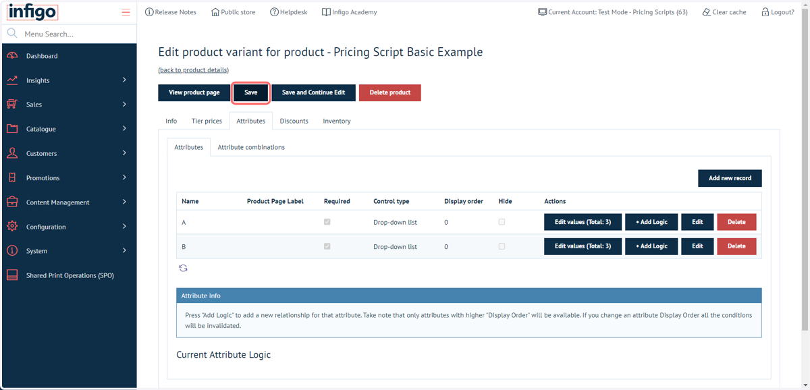The height and width of the screenshot is (390, 810).
Task: Follow the back to product details link
Action: [x=194, y=70]
